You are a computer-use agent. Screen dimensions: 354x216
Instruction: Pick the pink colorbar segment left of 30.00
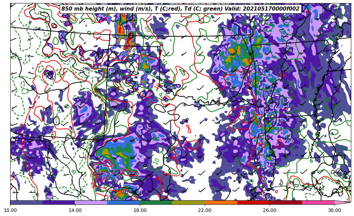coord(318,202)
